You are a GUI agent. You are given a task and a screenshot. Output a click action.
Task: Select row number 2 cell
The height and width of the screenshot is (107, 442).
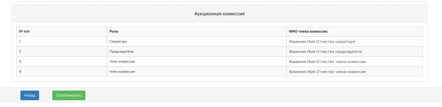(62, 52)
